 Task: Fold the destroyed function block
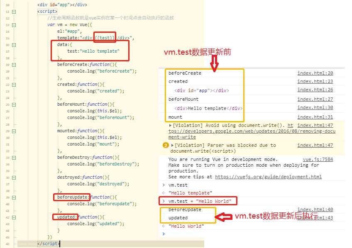(x=14, y=177)
